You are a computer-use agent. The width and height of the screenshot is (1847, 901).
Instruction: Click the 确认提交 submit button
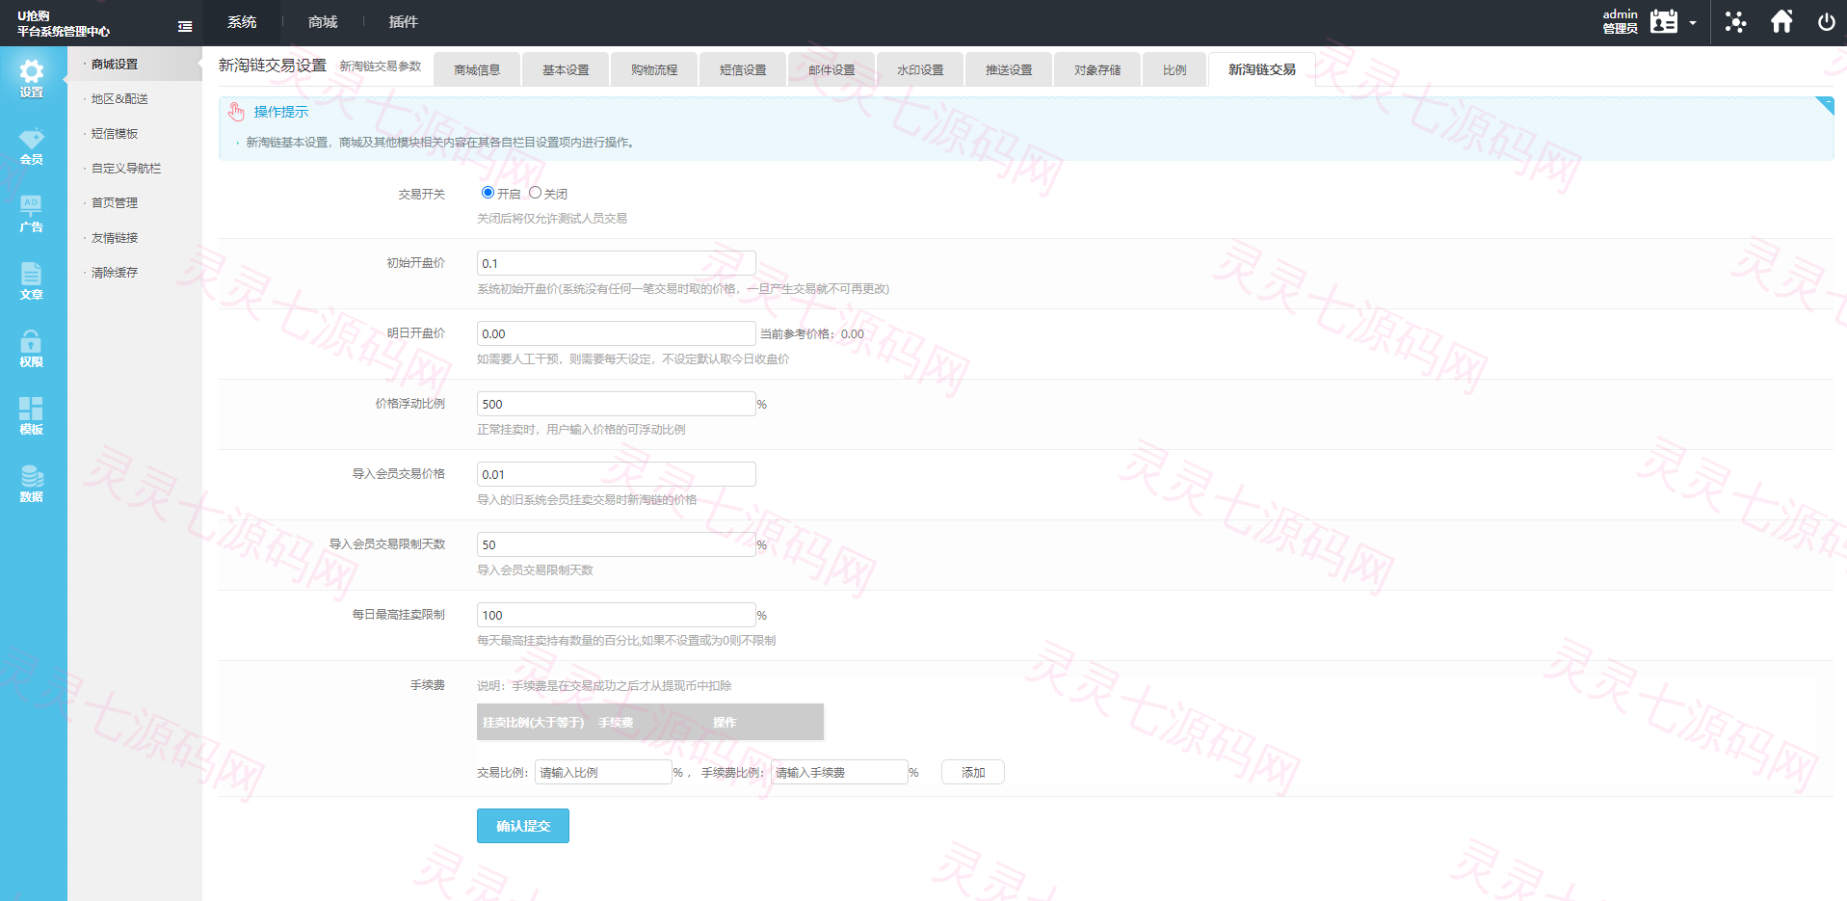point(523,826)
